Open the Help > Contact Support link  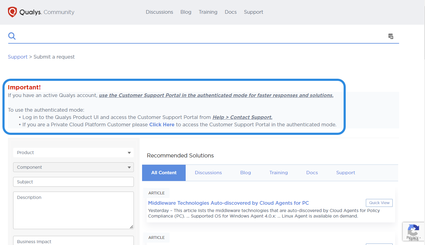(242, 117)
